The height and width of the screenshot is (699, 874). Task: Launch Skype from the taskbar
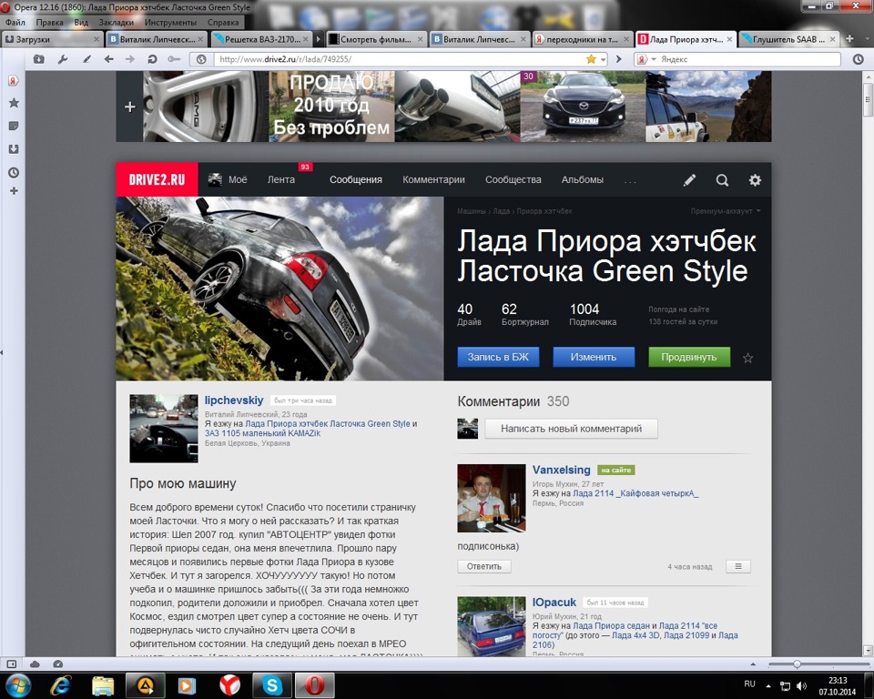point(272,685)
